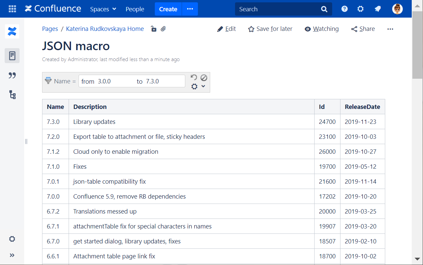
Task: Open the Blog quote icon in the sidebar
Action: [12, 75]
